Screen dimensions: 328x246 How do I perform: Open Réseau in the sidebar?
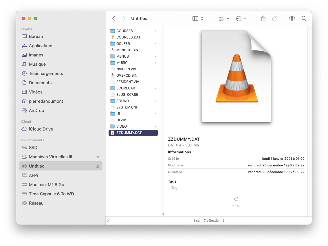pyautogui.click(x=61, y=203)
